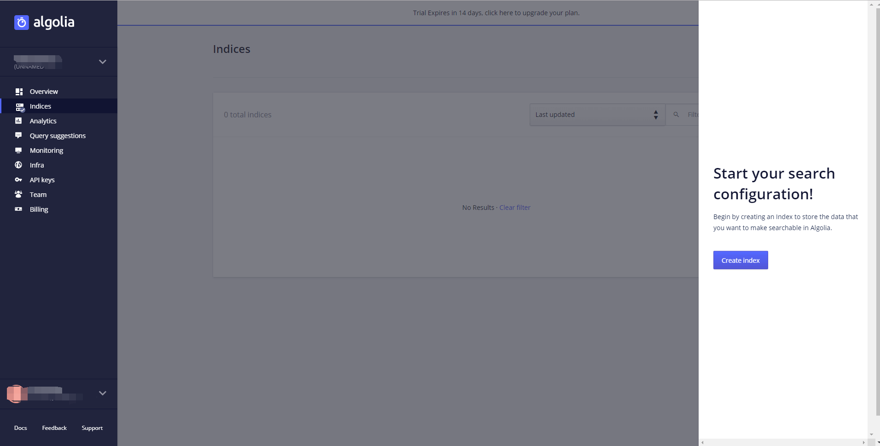Click the Algolia logo icon
The height and width of the screenshot is (446, 880).
coord(22,23)
